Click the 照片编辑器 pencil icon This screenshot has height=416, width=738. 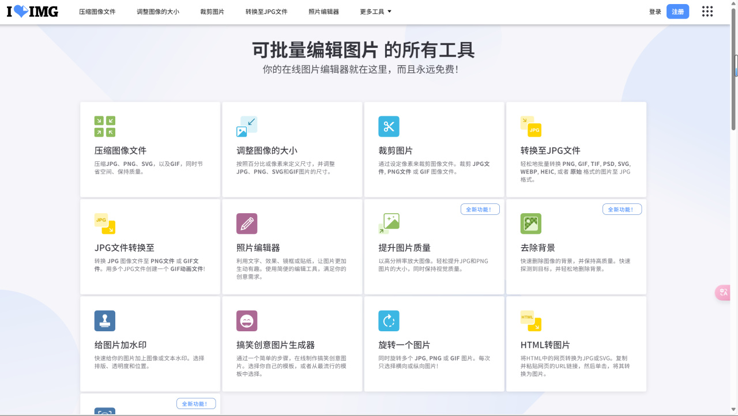247,224
